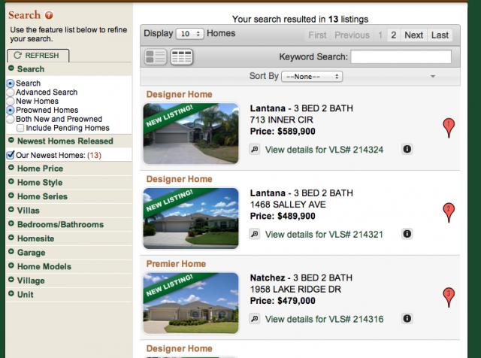Viewport: 481px width, 358px height.
Task: Open info icon for VLS# 214321
Action: (x=407, y=234)
